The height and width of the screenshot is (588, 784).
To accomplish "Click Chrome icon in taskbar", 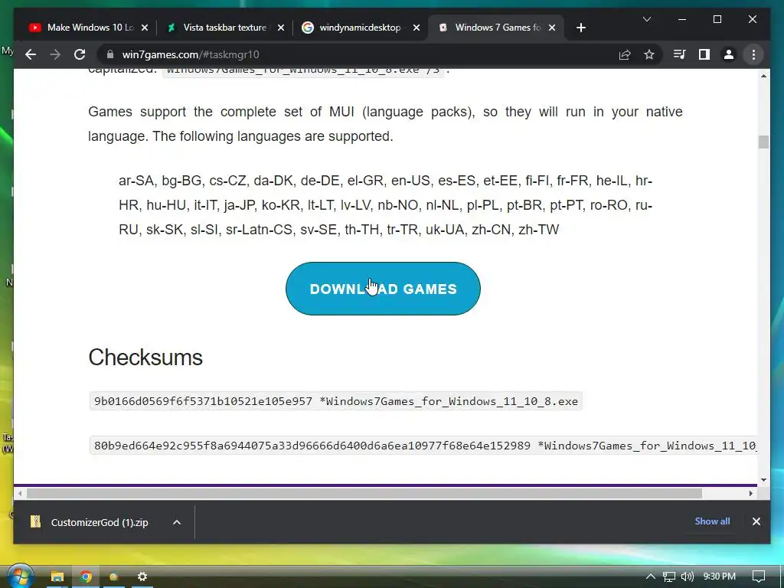I will click(86, 577).
